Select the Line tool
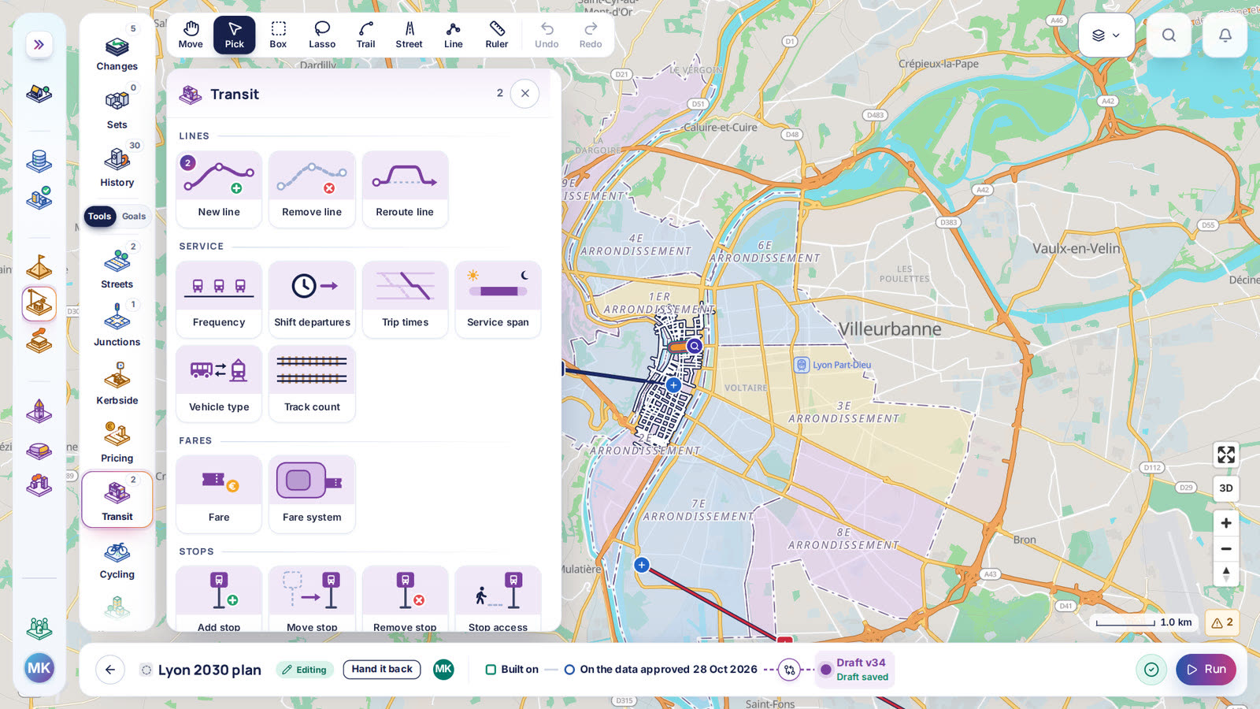The width and height of the screenshot is (1260, 709). point(453,35)
